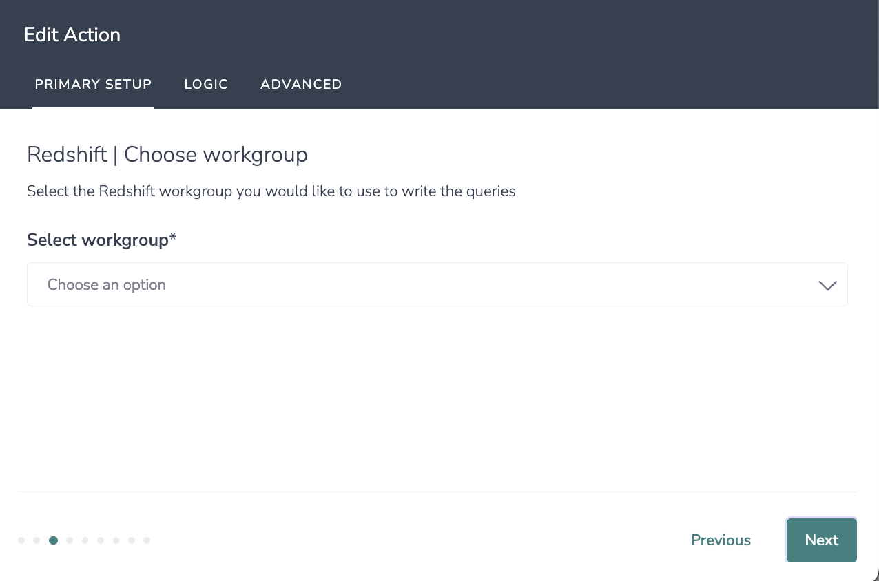Click 'Redshift | Choose workgroup' heading

[167, 155]
